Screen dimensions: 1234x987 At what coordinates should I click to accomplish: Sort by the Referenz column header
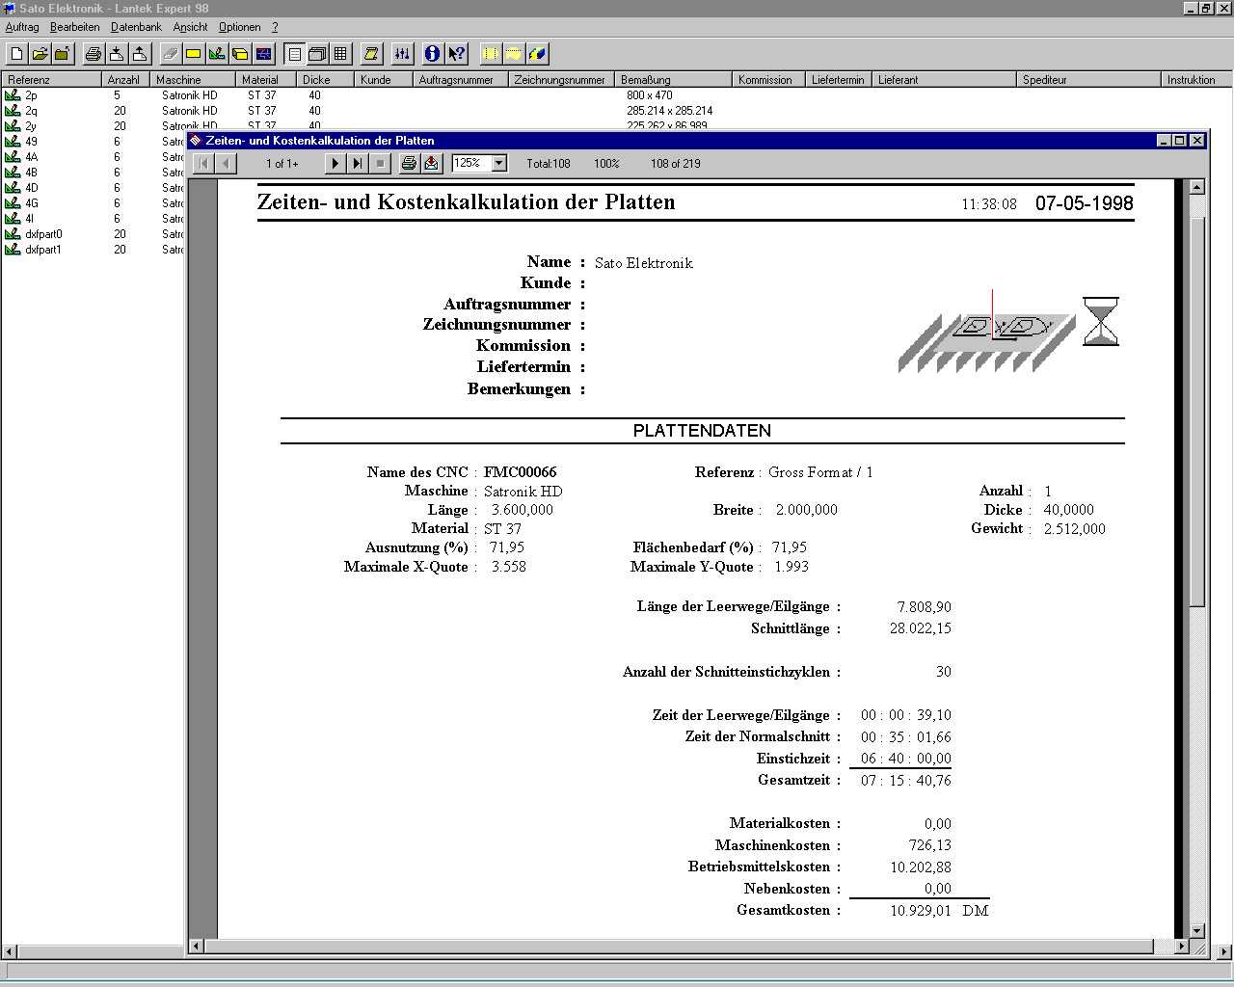coord(52,80)
